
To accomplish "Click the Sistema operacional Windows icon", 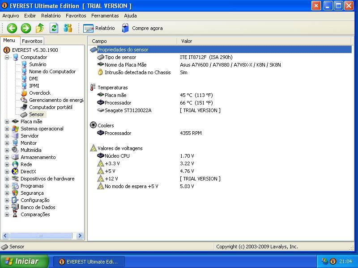I will [x=15, y=129].
